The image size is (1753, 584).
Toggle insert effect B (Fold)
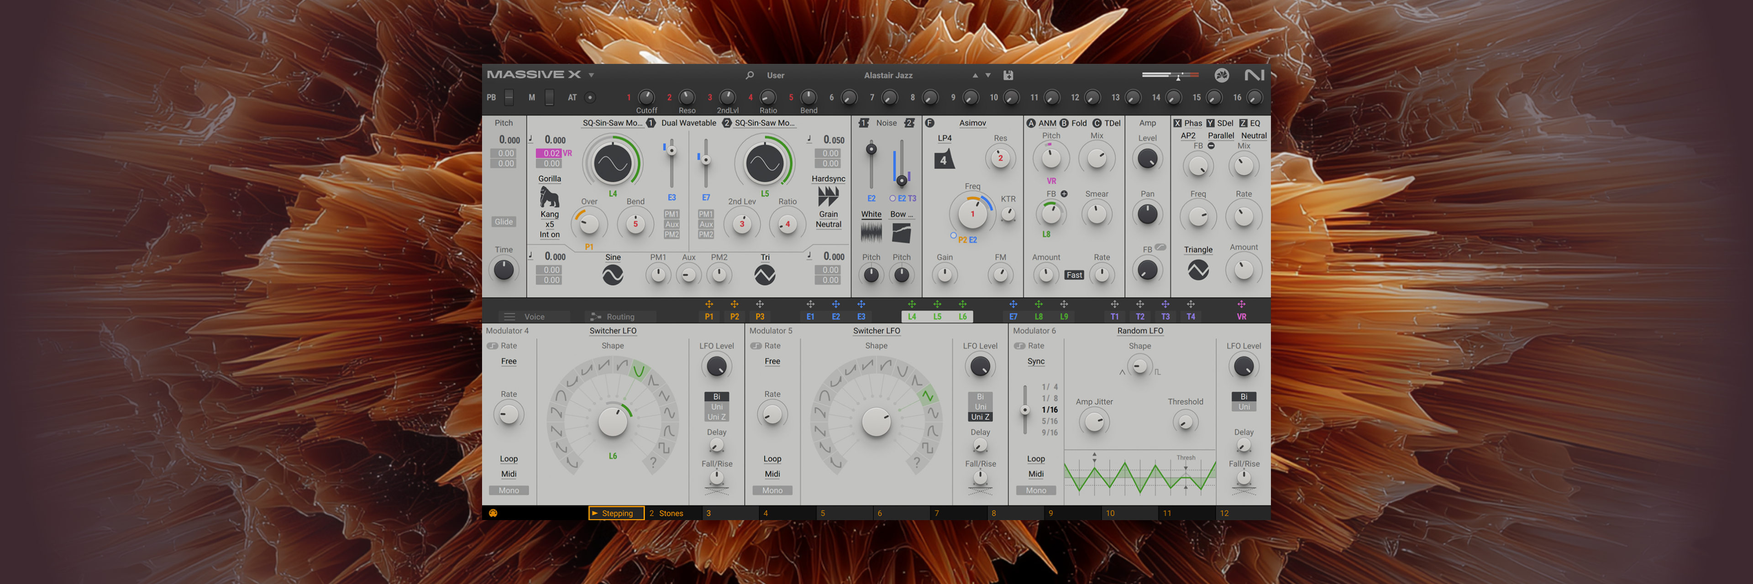point(1064,123)
